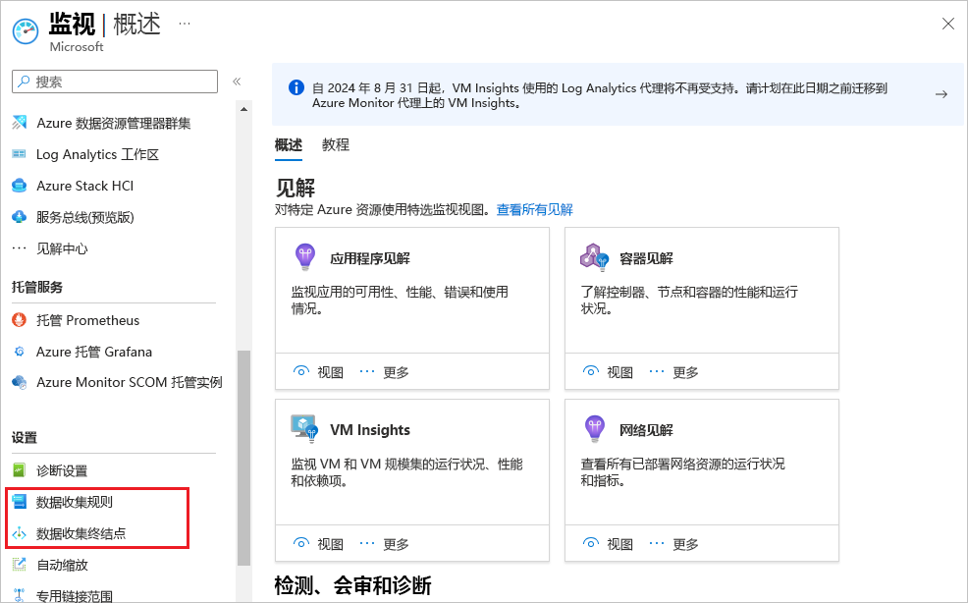Click the 网络见解 card title

pos(646,430)
